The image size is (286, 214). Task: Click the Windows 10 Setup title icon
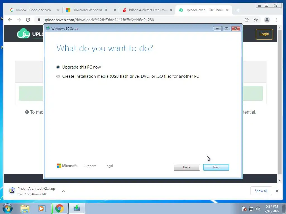tap(48, 28)
